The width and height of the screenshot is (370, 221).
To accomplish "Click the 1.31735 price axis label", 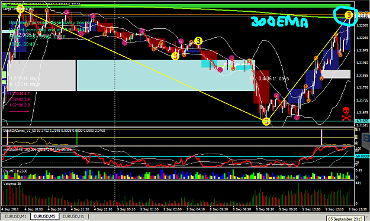I will (362, 100).
